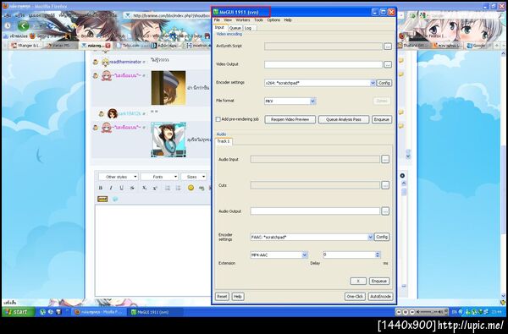
Task: Browse for an AviSynth Script file
Action: [388, 47]
